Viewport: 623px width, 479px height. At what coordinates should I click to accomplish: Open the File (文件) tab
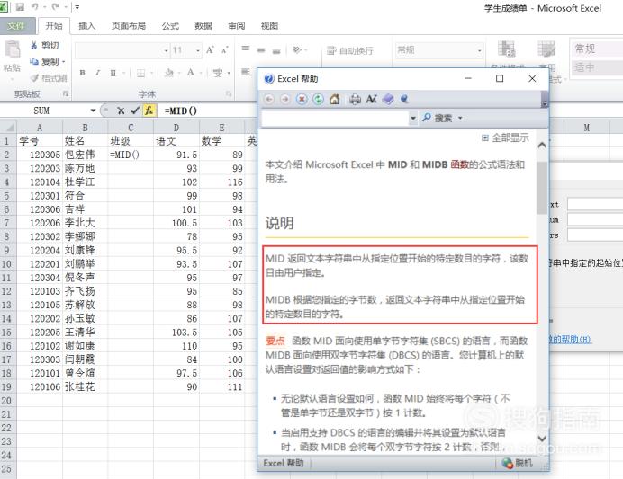[17, 26]
